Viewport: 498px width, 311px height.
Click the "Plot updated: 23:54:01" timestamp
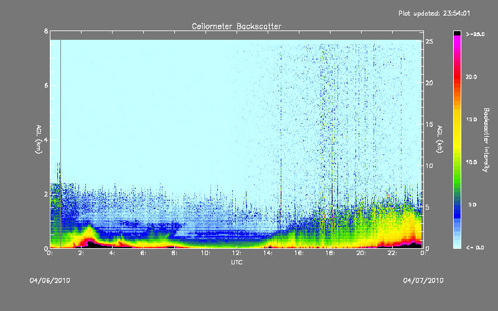(434, 13)
